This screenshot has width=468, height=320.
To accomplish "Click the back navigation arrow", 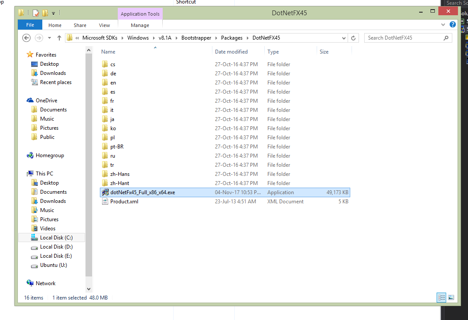I will 26,38.
